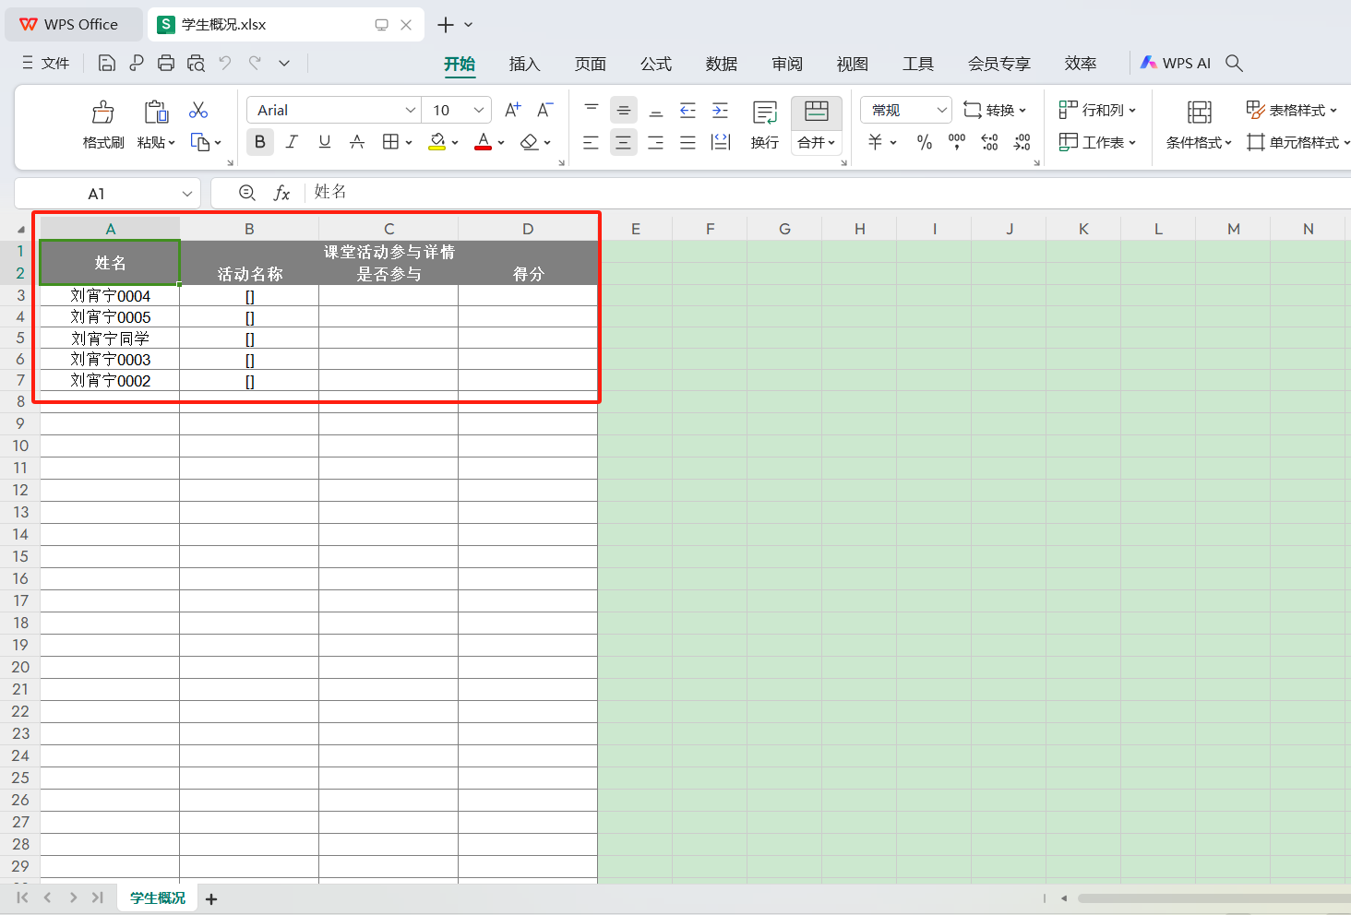The width and height of the screenshot is (1351, 915).
Task: Toggle Bold formatting
Action: 259,142
